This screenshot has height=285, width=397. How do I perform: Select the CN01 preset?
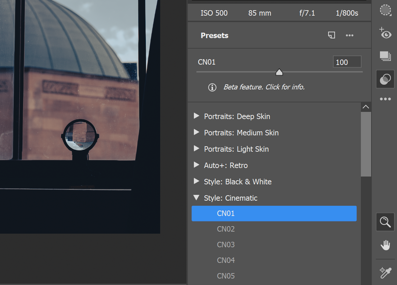click(274, 214)
